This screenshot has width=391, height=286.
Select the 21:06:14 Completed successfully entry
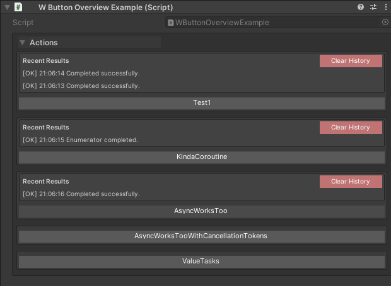(x=81, y=74)
